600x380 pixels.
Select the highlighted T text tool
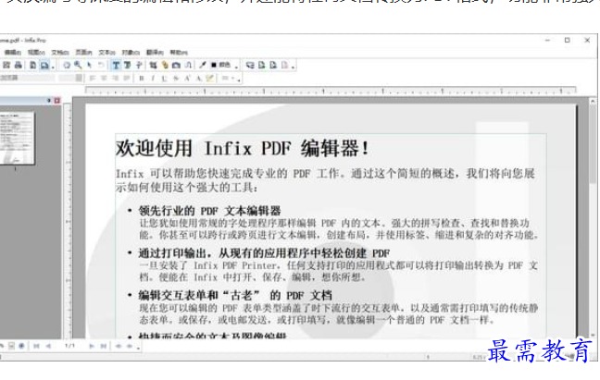point(116,65)
